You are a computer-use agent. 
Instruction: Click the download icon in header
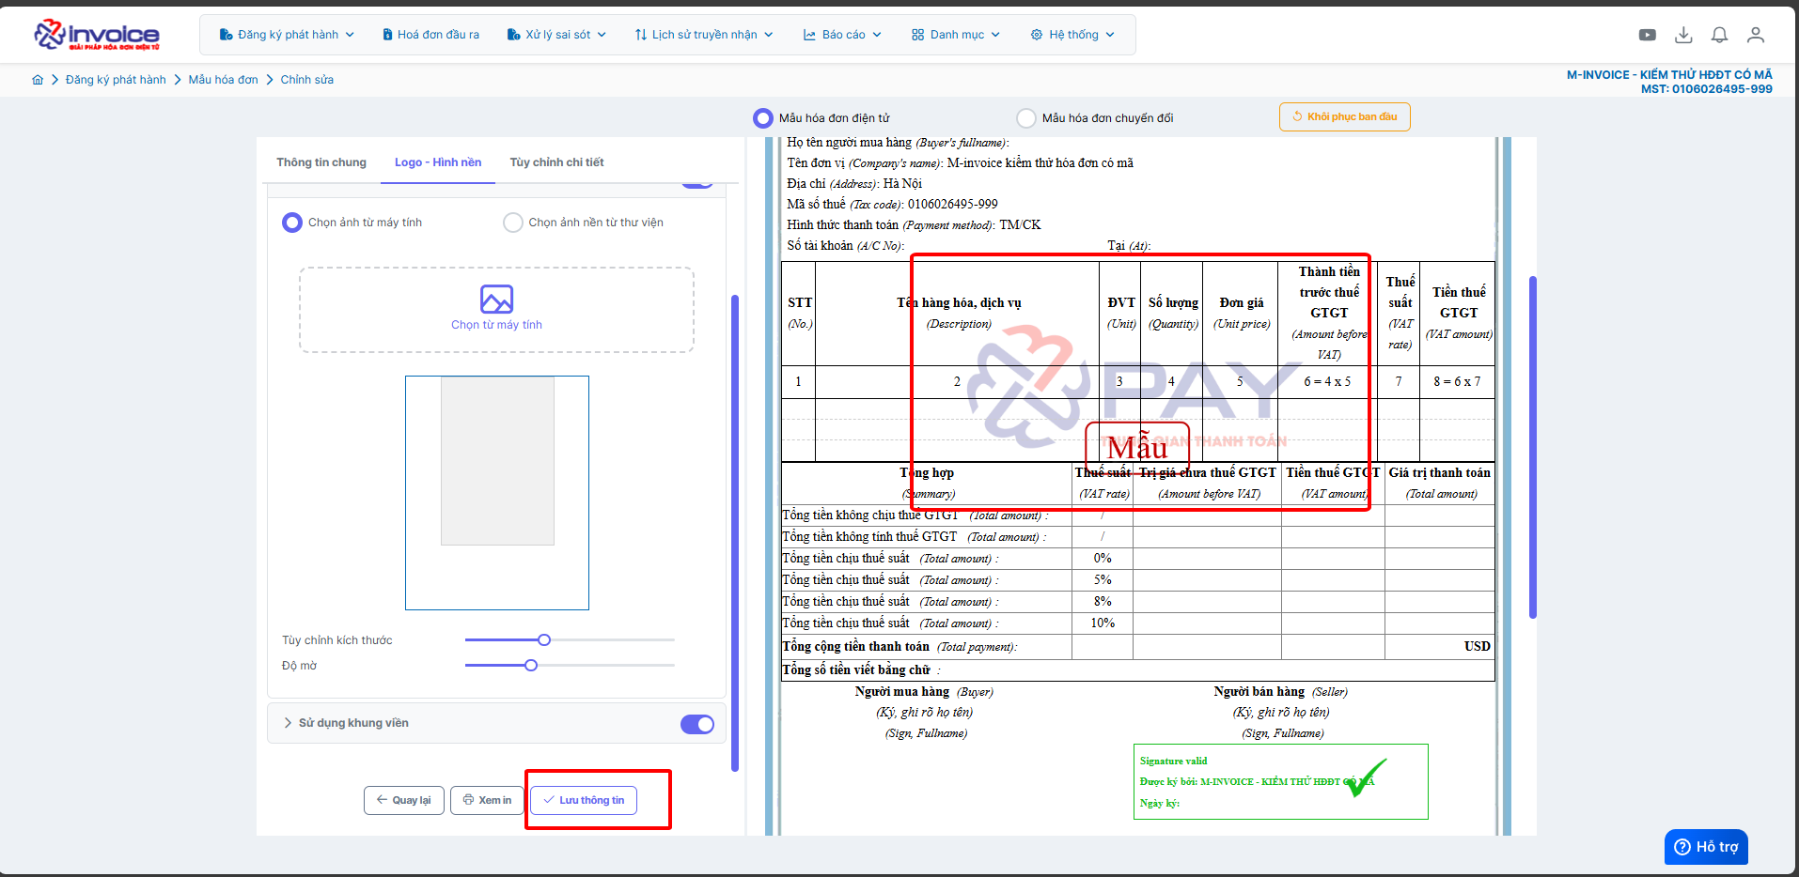[1683, 35]
